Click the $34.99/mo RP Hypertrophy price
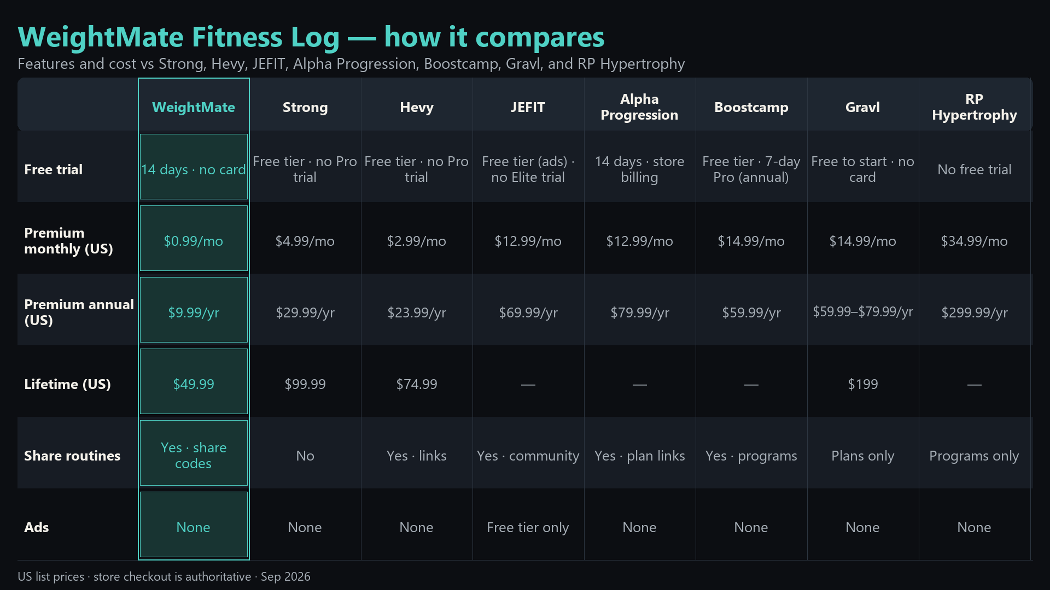This screenshot has width=1050, height=590. point(974,241)
